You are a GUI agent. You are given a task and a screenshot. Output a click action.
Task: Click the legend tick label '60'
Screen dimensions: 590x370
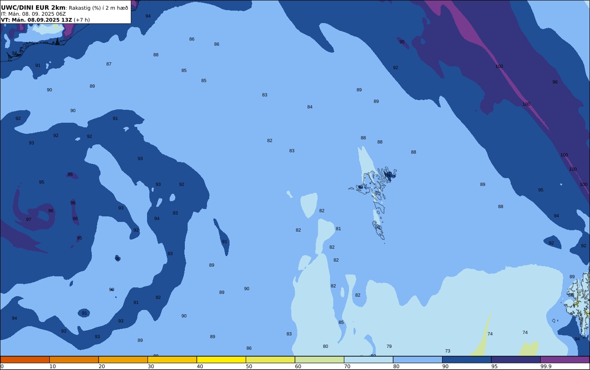pyautogui.click(x=298, y=366)
